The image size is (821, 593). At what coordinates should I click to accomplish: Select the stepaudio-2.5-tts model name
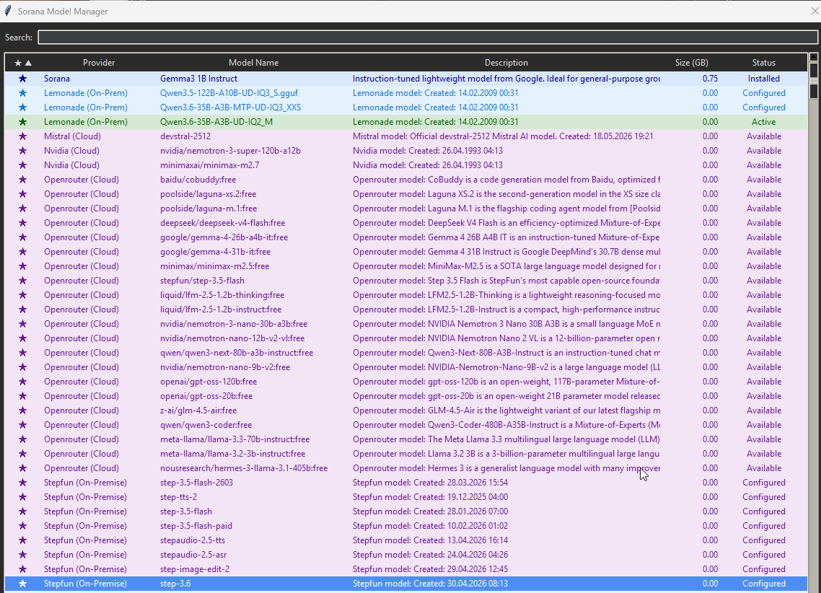[192, 540]
